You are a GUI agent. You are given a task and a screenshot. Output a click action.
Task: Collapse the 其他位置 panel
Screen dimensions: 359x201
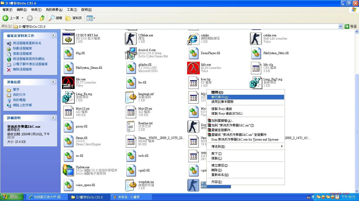coord(53,82)
